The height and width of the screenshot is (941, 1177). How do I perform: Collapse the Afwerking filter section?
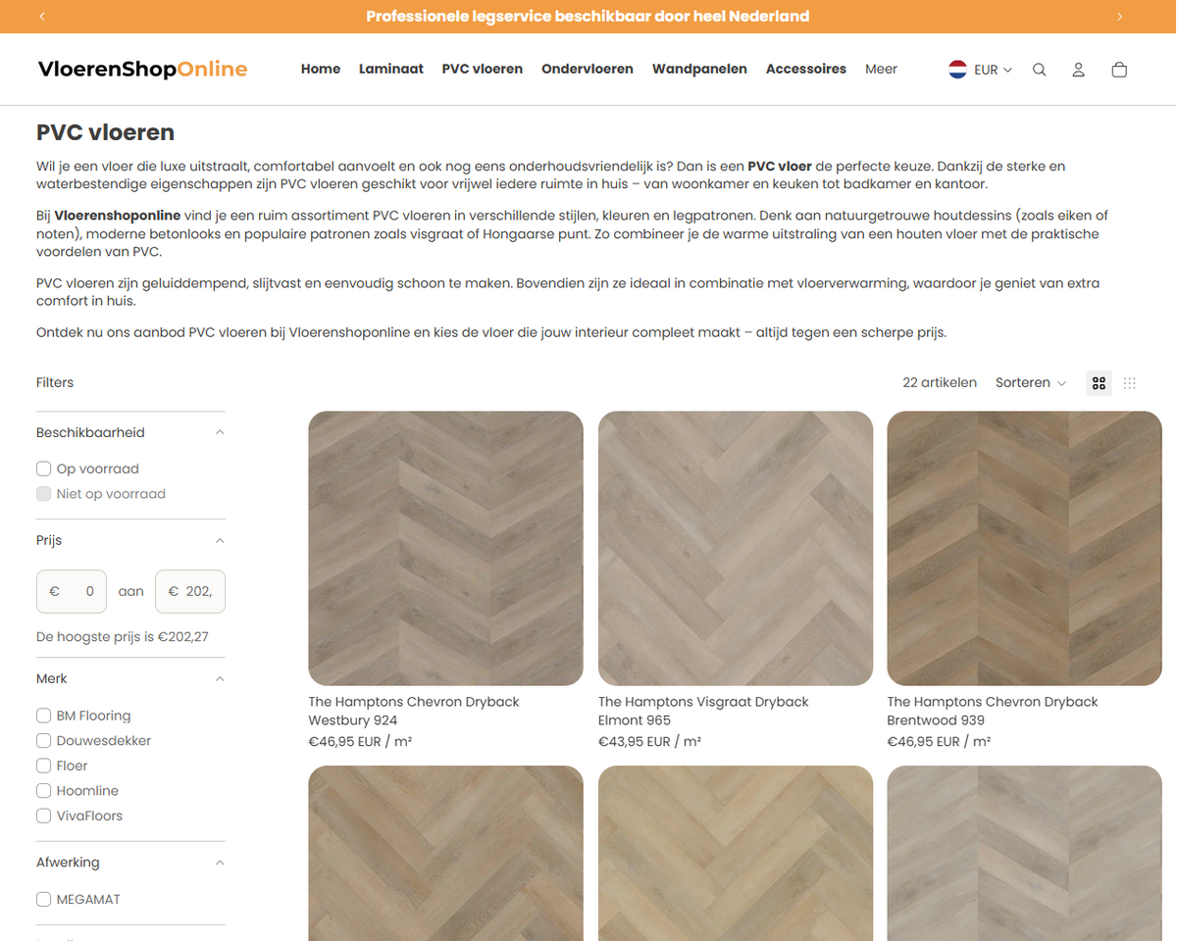pyautogui.click(x=130, y=863)
